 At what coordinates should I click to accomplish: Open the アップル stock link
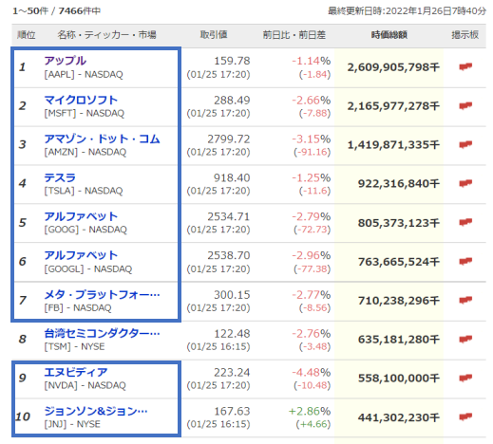(65, 61)
